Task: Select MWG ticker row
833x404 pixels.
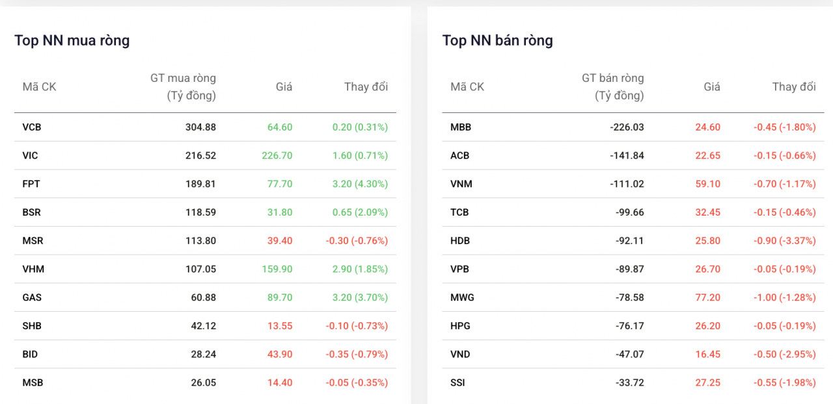Action: pyautogui.click(x=633, y=297)
